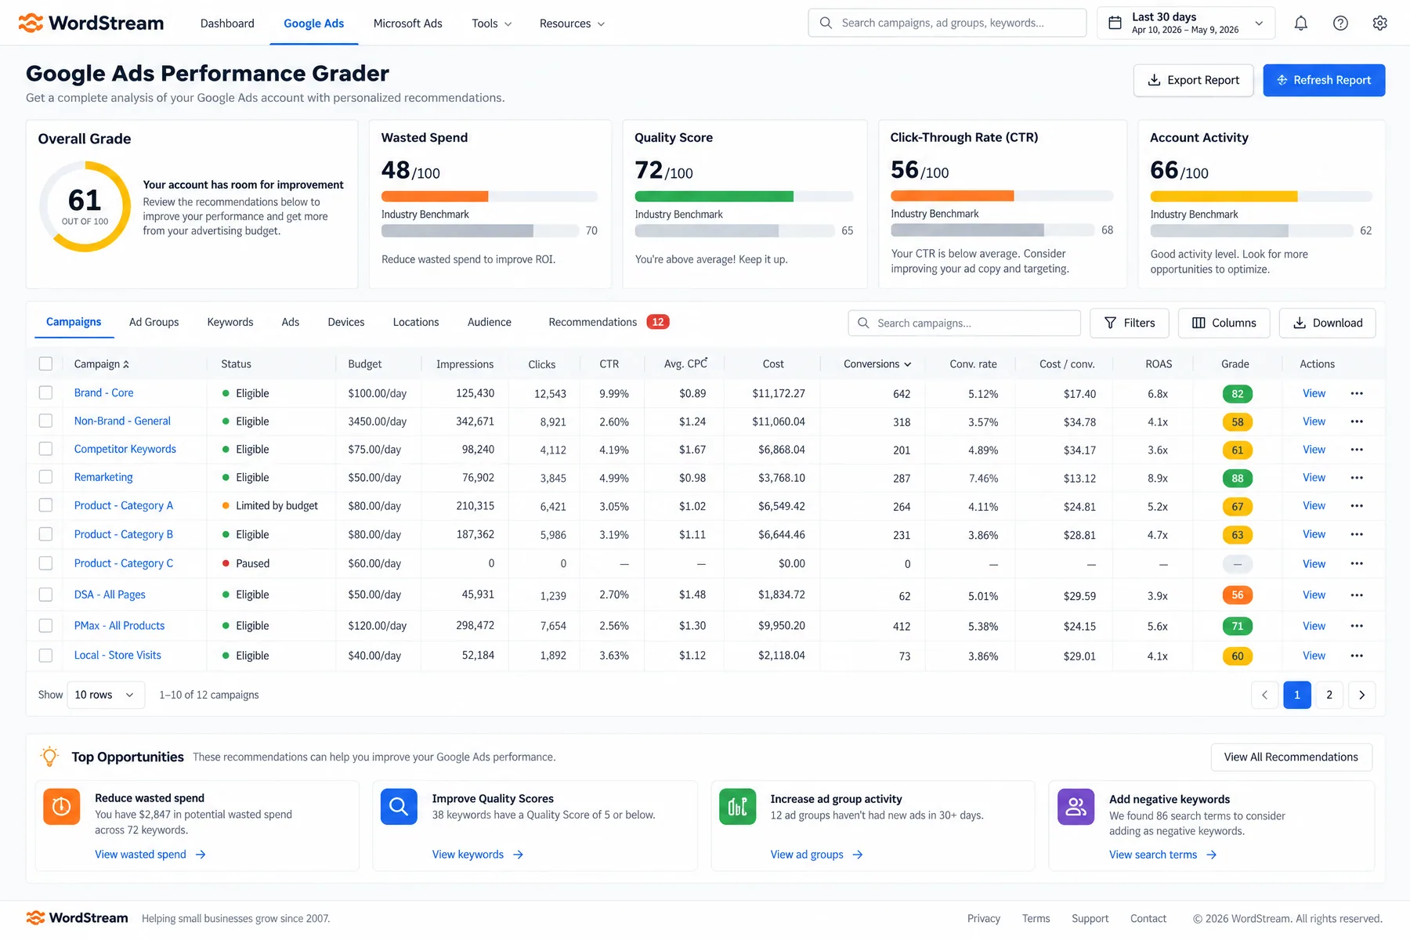This screenshot has height=940, width=1410.
Task: Open more actions for Product - Category B
Action: [x=1357, y=534]
